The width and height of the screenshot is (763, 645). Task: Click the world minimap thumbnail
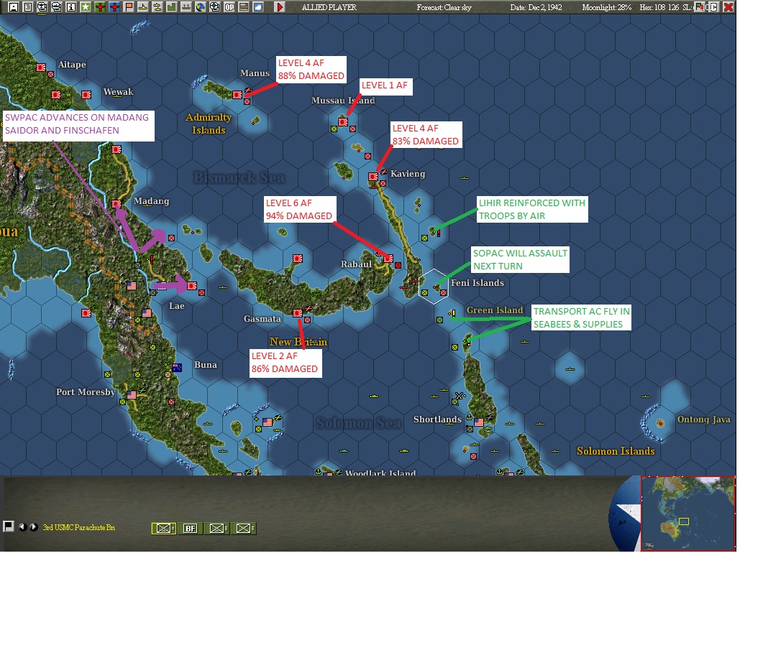687,514
